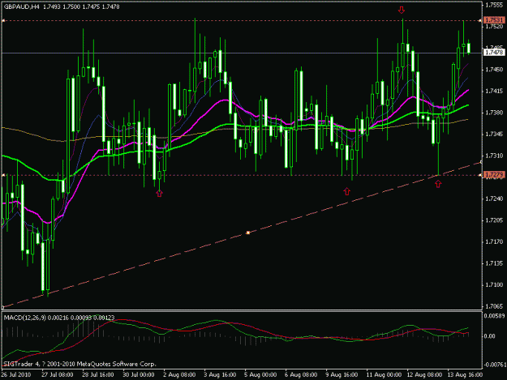The width and height of the screenshot is (507, 380).
Task: Click the 1.7240 price scale value
Action: (x=494, y=199)
